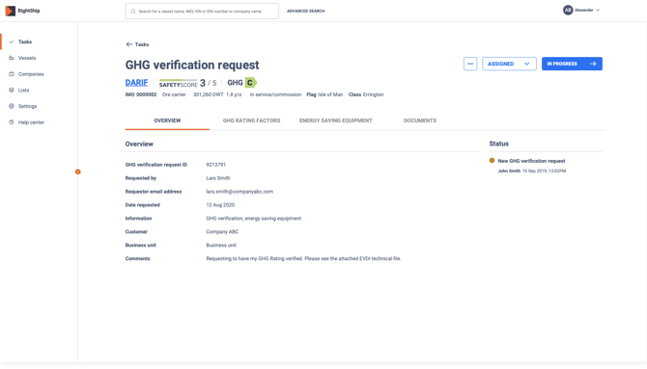Open the Companies section

click(31, 74)
